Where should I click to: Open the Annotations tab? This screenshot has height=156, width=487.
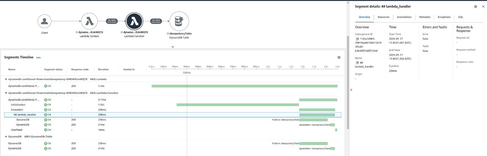[x=404, y=17]
